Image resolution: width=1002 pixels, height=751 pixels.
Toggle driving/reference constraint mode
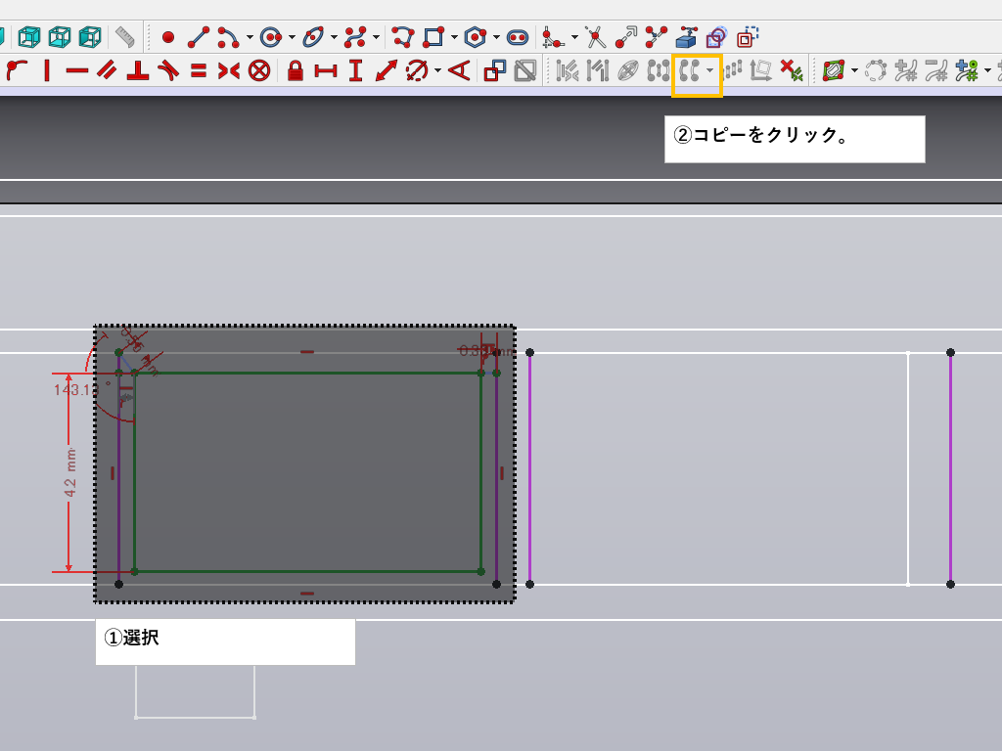pos(496,70)
